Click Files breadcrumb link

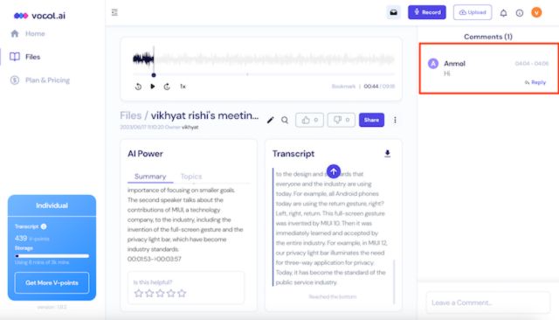(x=130, y=115)
